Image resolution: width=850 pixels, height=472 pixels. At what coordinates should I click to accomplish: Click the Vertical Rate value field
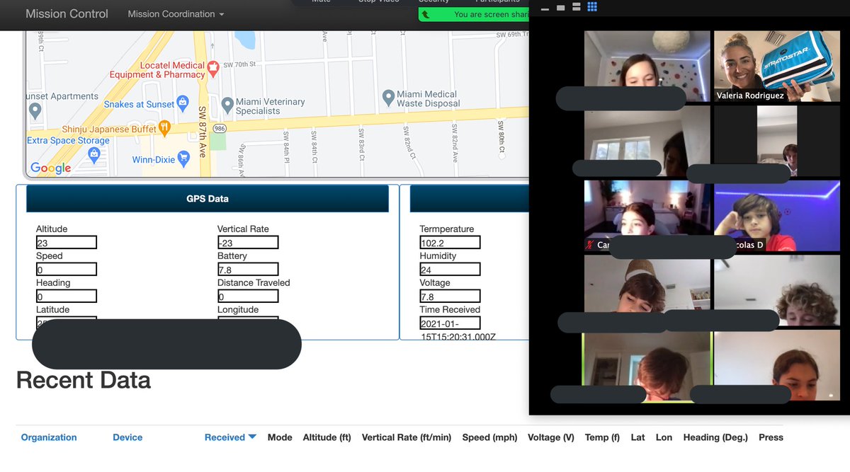248,243
